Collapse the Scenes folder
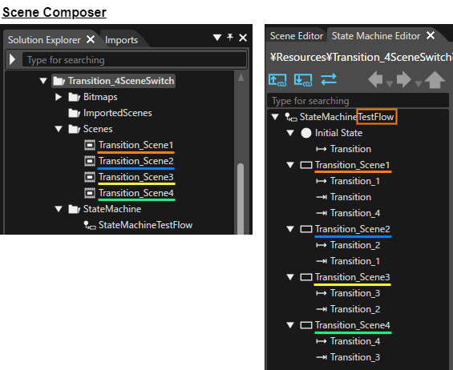Image resolution: width=453 pixels, height=370 pixels. 59,129
